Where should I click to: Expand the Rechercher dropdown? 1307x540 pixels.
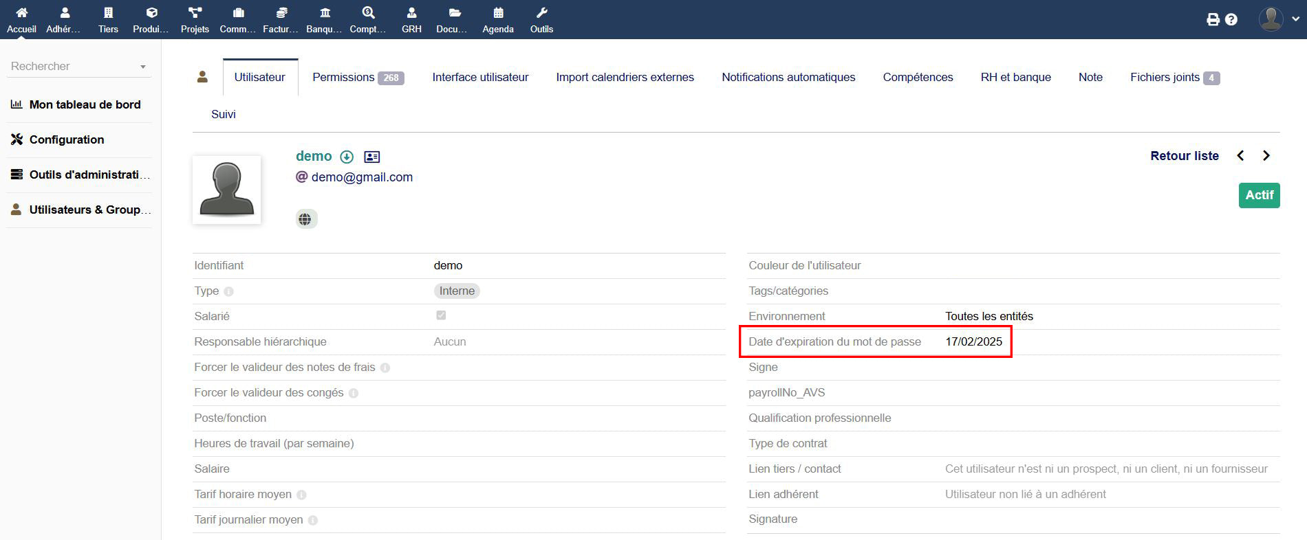pyautogui.click(x=143, y=67)
